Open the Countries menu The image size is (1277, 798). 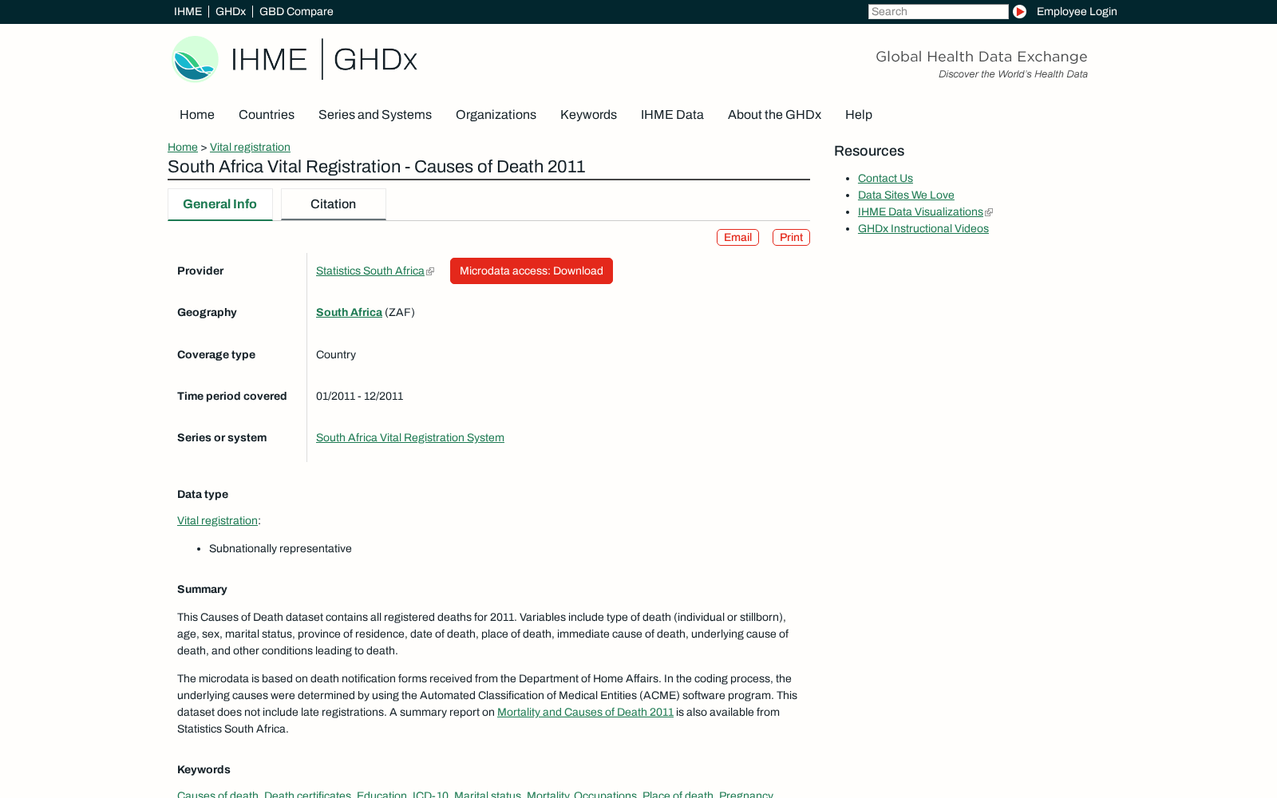click(x=267, y=115)
